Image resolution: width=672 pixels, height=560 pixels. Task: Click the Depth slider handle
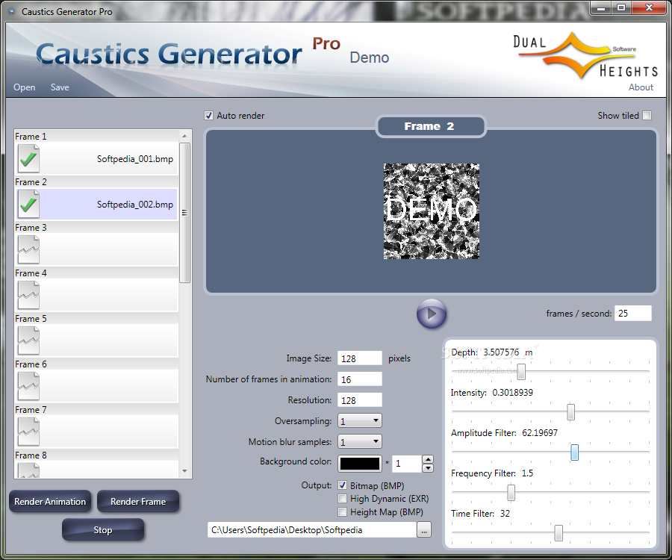pos(521,372)
